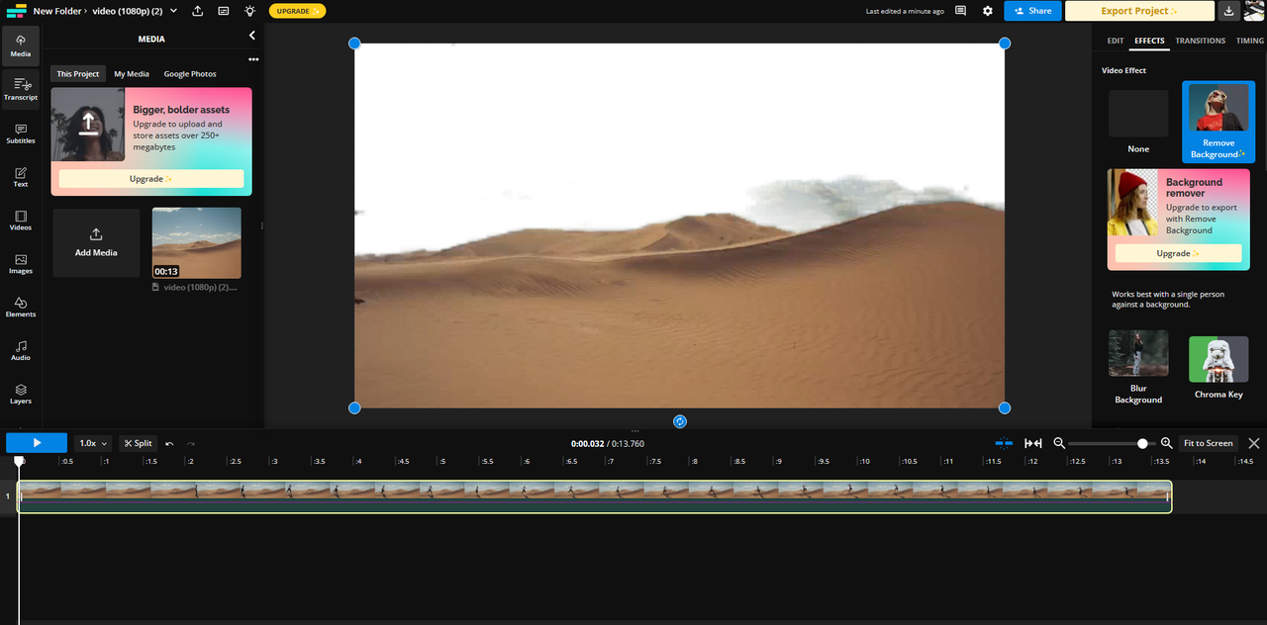Toggle timeline snapping icon
The image size is (1267, 625).
(1005, 443)
